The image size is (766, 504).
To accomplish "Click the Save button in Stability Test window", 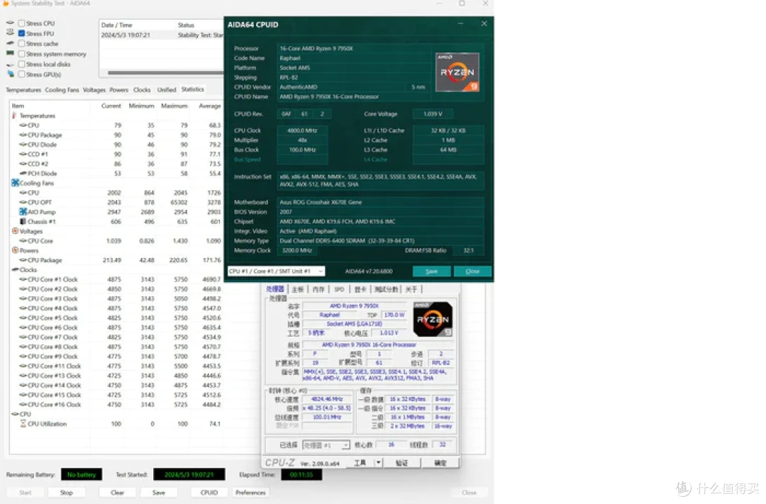I will (x=159, y=492).
